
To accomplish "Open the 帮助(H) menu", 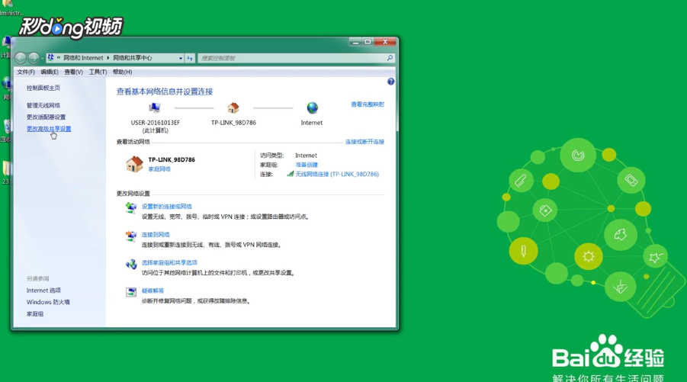I will tap(122, 72).
